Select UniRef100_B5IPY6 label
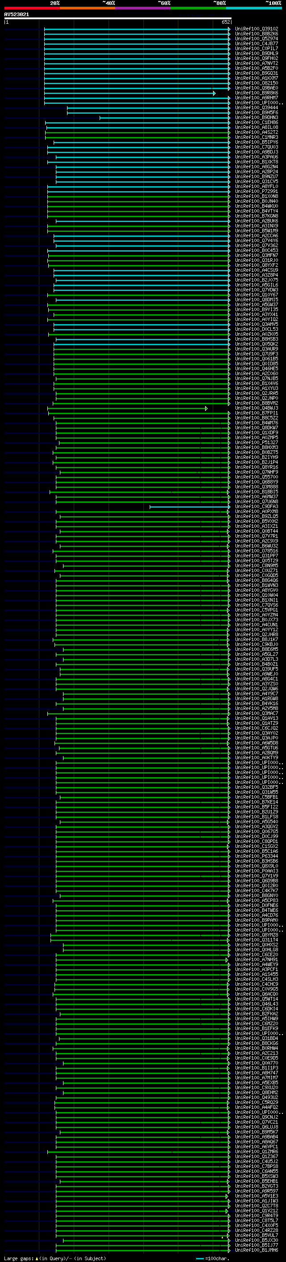Image resolution: width=286 pixels, height=1262 pixels. point(257,142)
